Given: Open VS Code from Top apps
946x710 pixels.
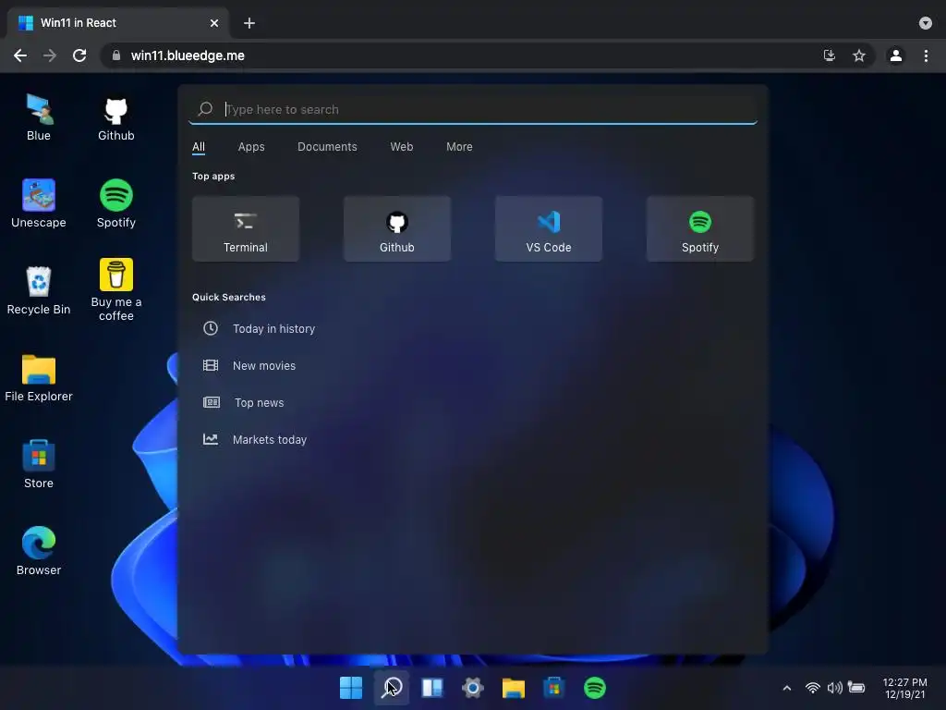Looking at the screenshot, I should 549,229.
